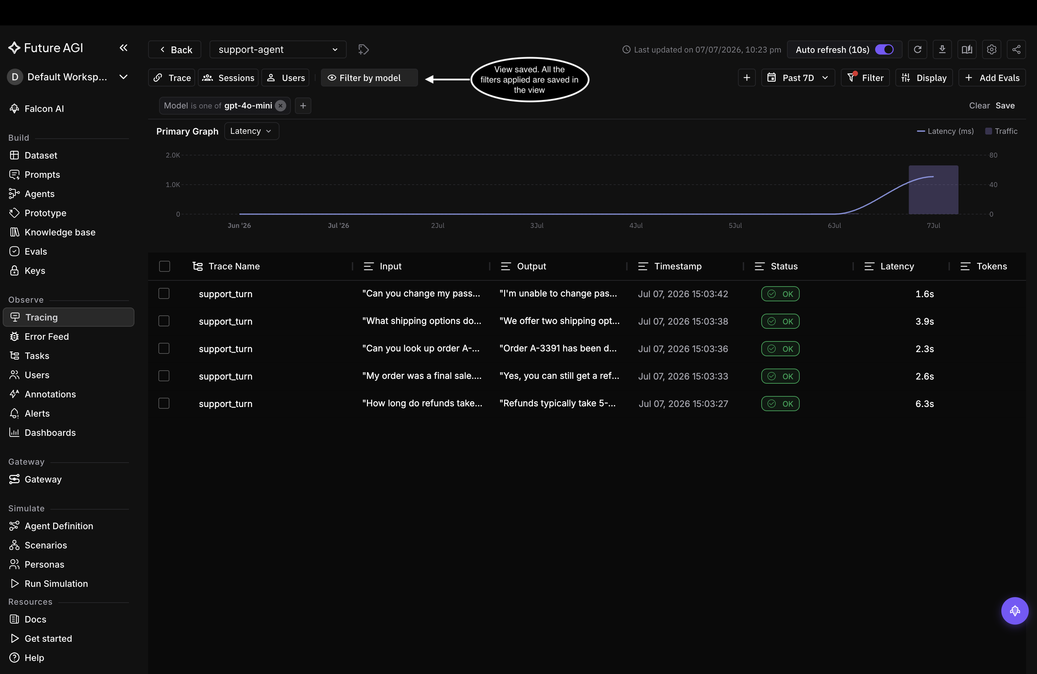This screenshot has width=1037, height=674.
Task: Add a filter with the plus chip button
Action: click(303, 105)
